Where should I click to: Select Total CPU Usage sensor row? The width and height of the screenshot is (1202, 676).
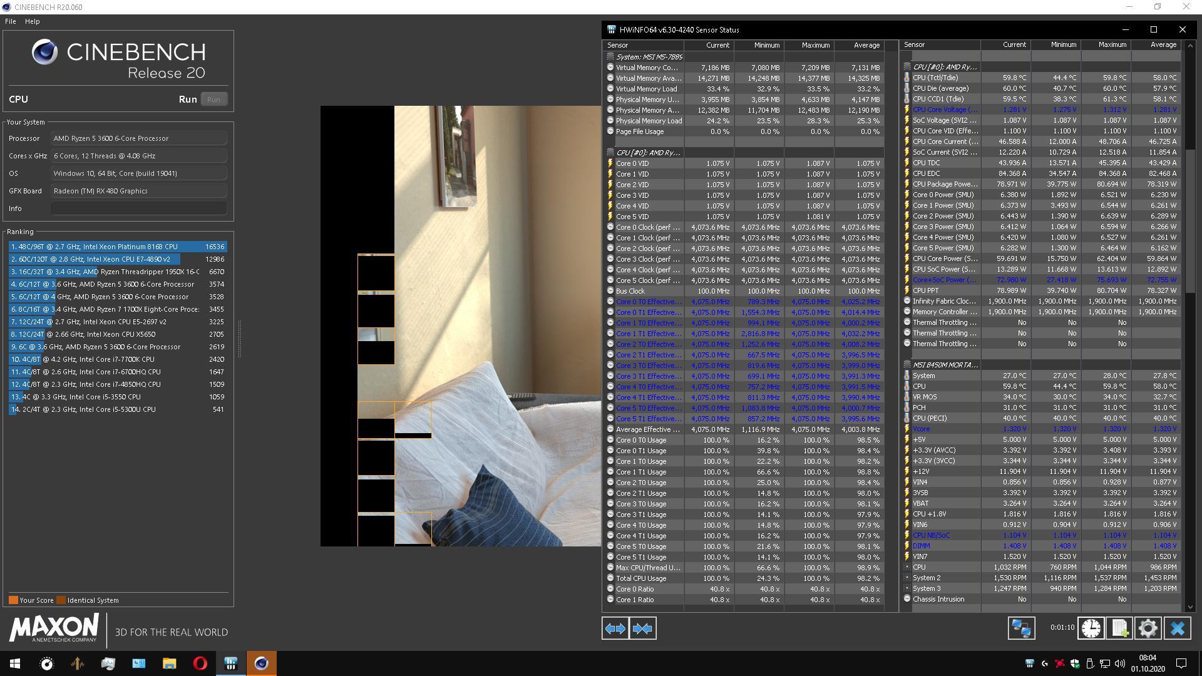pyautogui.click(x=744, y=578)
